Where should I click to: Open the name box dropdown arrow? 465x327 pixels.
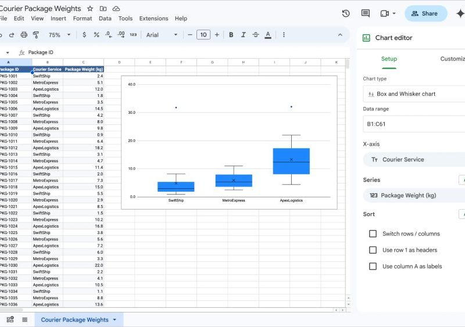pyautogui.click(x=8, y=52)
